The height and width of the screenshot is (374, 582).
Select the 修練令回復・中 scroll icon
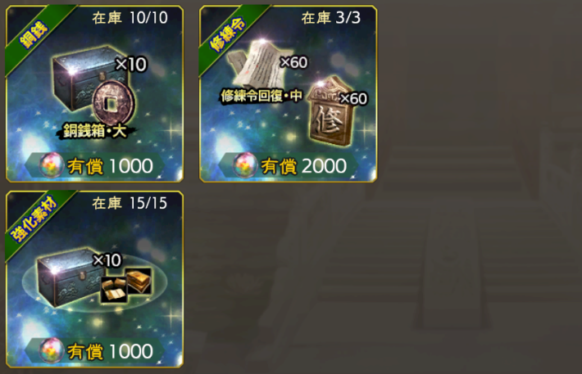coord(257,64)
